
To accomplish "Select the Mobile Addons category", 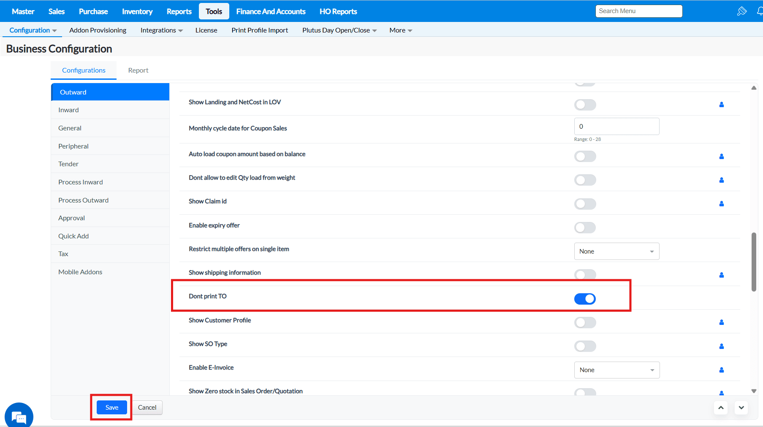I will (x=110, y=272).
